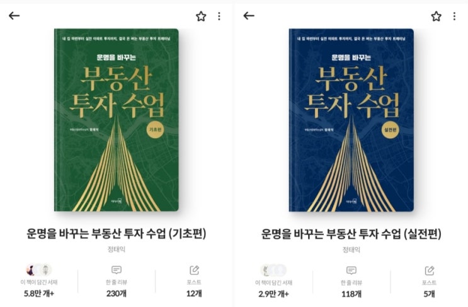The height and width of the screenshot is (307, 468).
Task: Tap the post pencil icon for 기초편
Action: click(x=194, y=270)
